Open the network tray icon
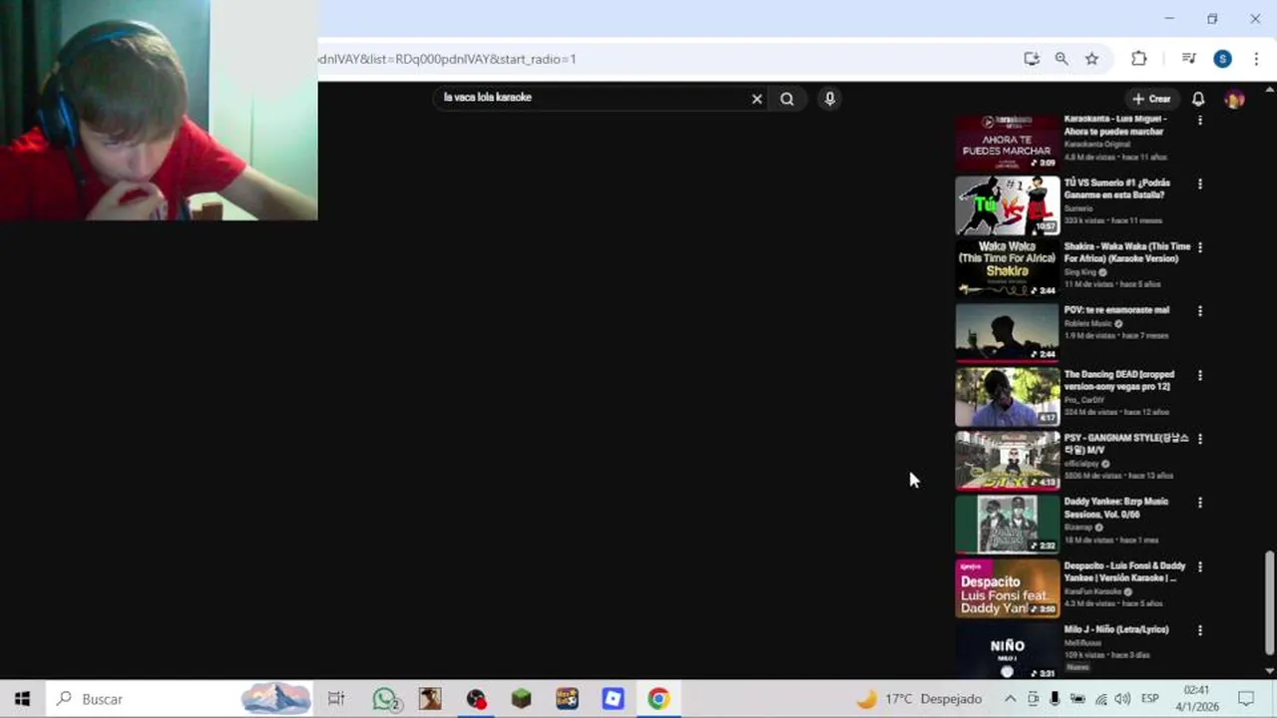This screenshot has width=1277, height=718. click(x=1100, y=699)
